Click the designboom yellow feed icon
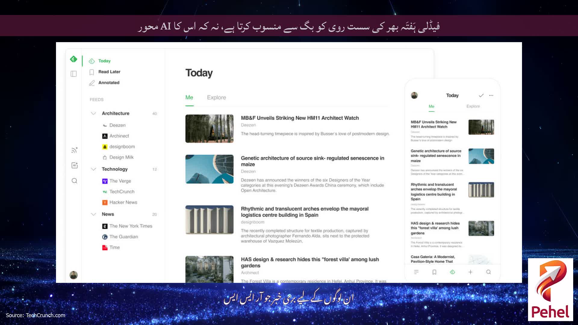 pyautogui.click(x=105, y=147)
